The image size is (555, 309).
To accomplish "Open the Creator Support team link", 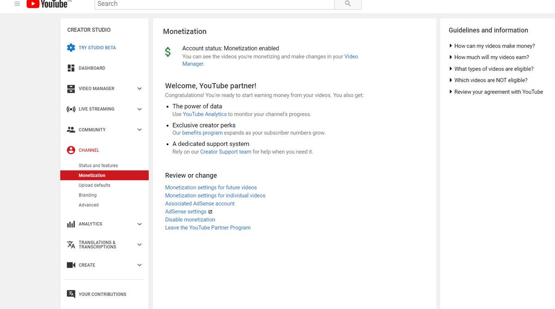I will click(226, 152).
